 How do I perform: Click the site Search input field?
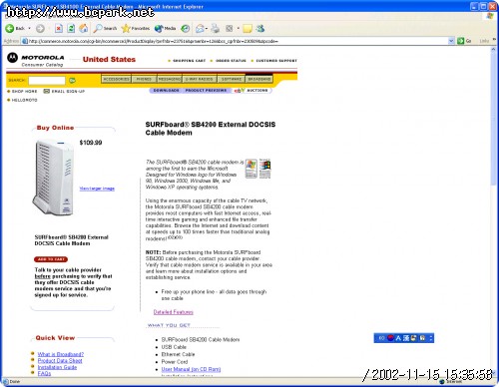tap(47, 80)
